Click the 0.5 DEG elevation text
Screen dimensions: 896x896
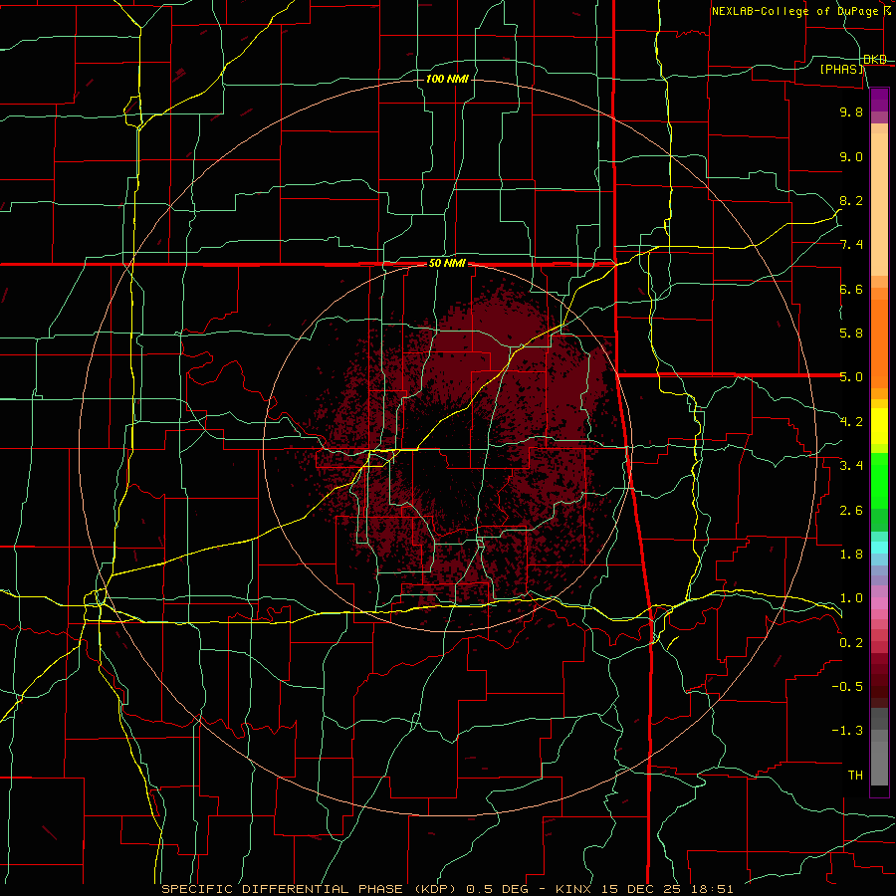(x=497, y=889)
